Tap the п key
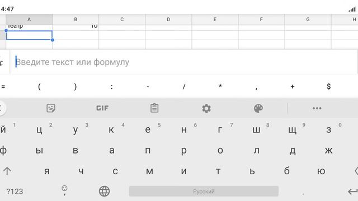The image size is (358, 201). pos(148,150)
